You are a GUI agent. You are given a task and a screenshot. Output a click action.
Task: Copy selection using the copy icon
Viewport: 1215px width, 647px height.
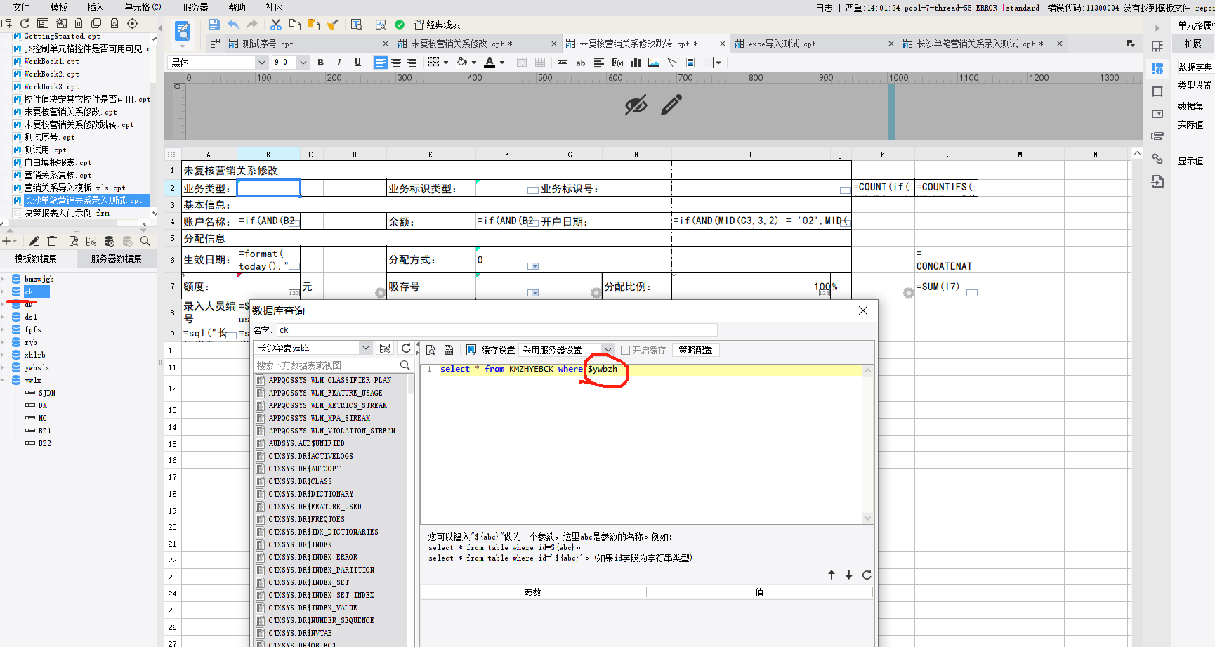point(295,25)
